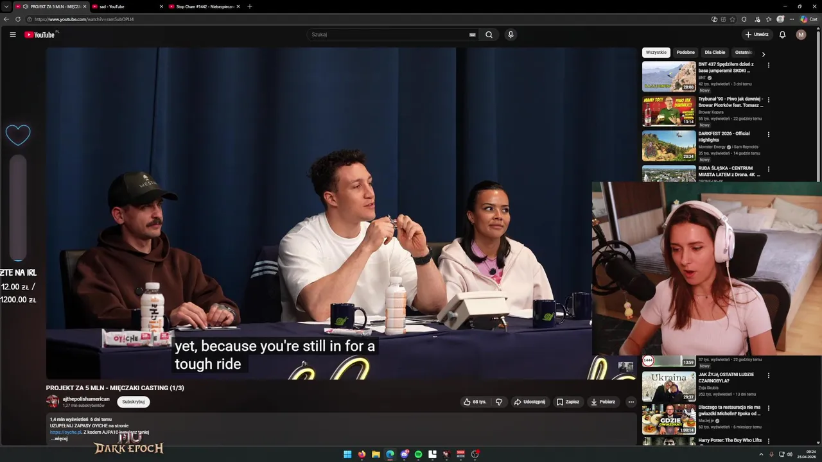Screen dimensions: 822x462
Task: Download the video with the Pobierz button
Action: click(x=603, y=402)
